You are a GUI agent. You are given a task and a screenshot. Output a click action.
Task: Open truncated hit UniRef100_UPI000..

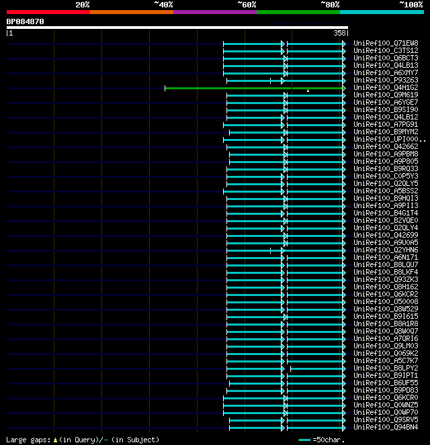click(389, 139)
